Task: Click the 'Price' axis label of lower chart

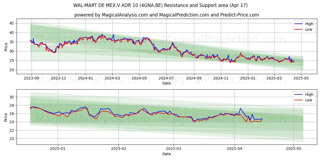Action: [x=6, y=117]
